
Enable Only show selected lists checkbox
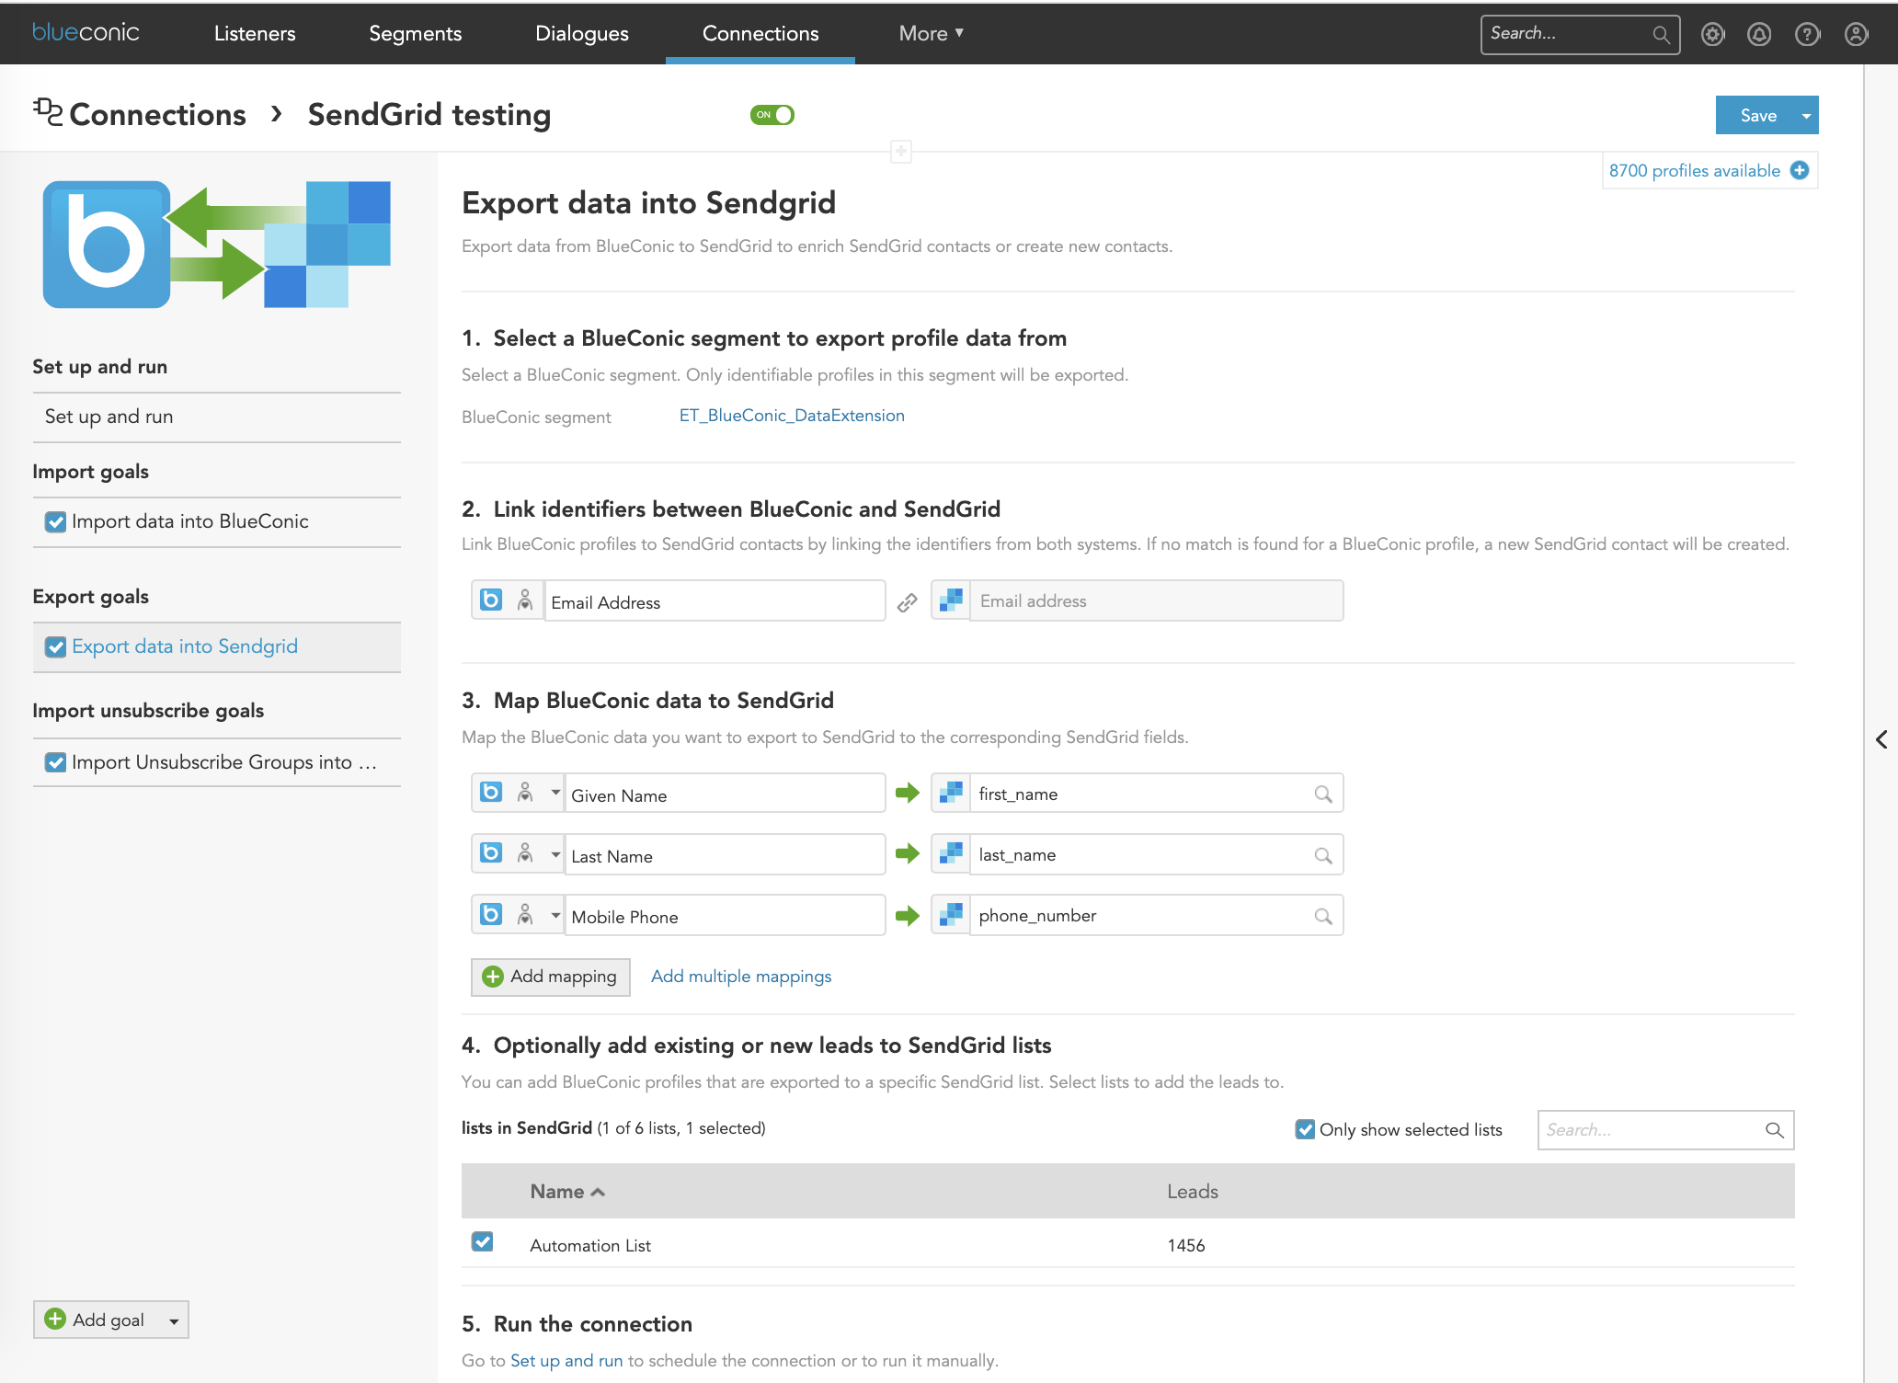point(1301,1130)
